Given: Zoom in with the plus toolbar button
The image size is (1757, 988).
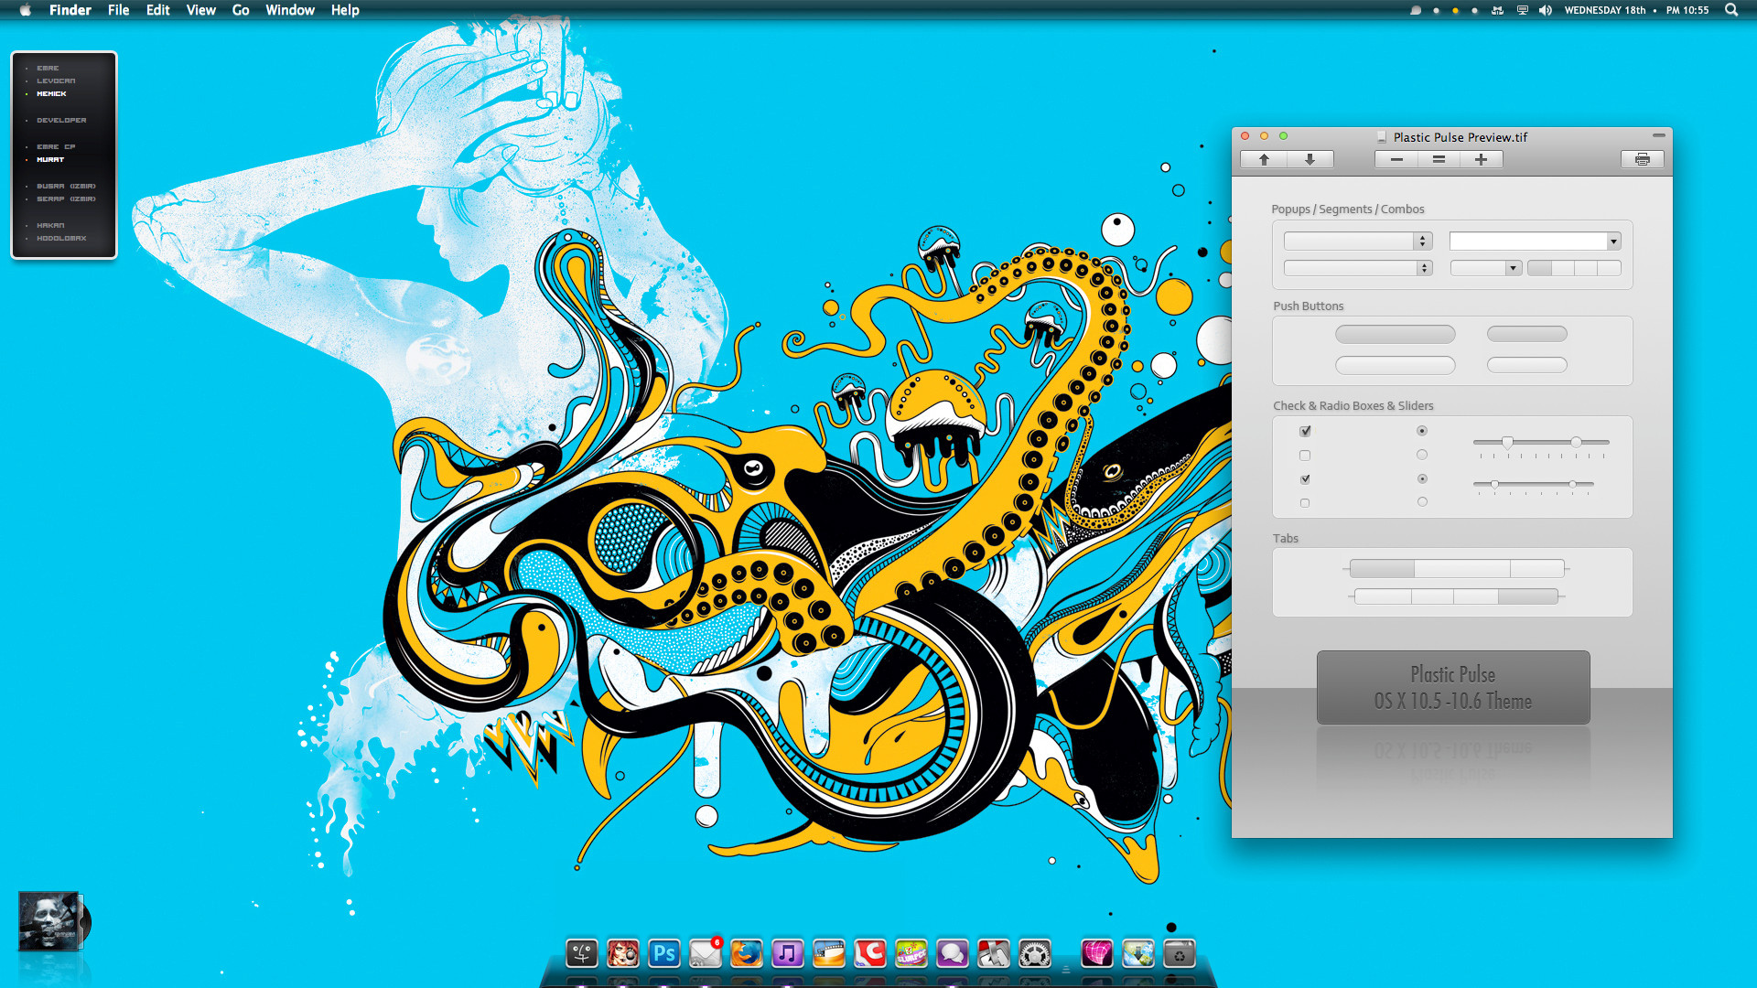Looking at the screenshot, I should pos(1481,159).
